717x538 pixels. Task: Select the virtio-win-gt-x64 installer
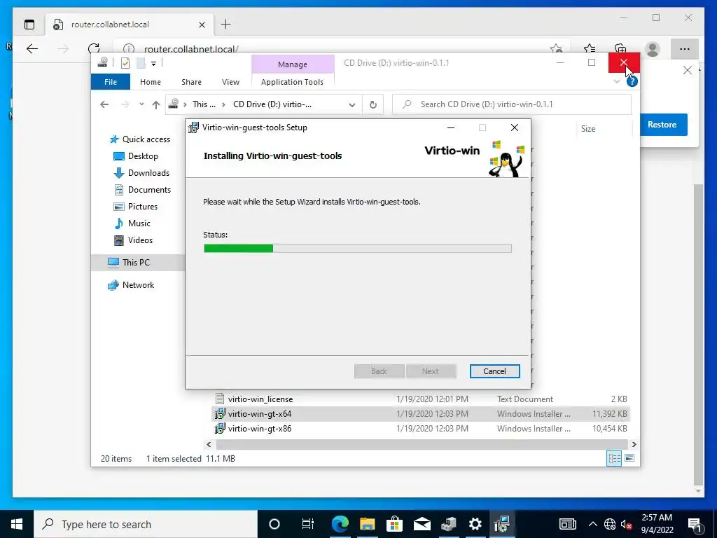(420, 414)
